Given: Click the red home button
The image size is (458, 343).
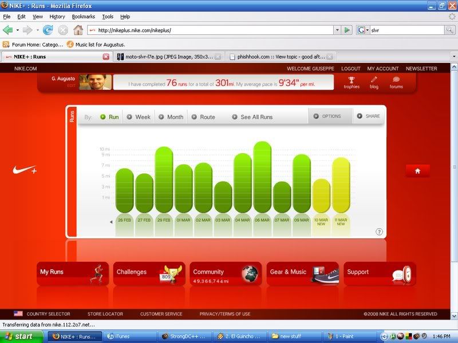Looking at the screenshot, I should (x=417, y=170).
